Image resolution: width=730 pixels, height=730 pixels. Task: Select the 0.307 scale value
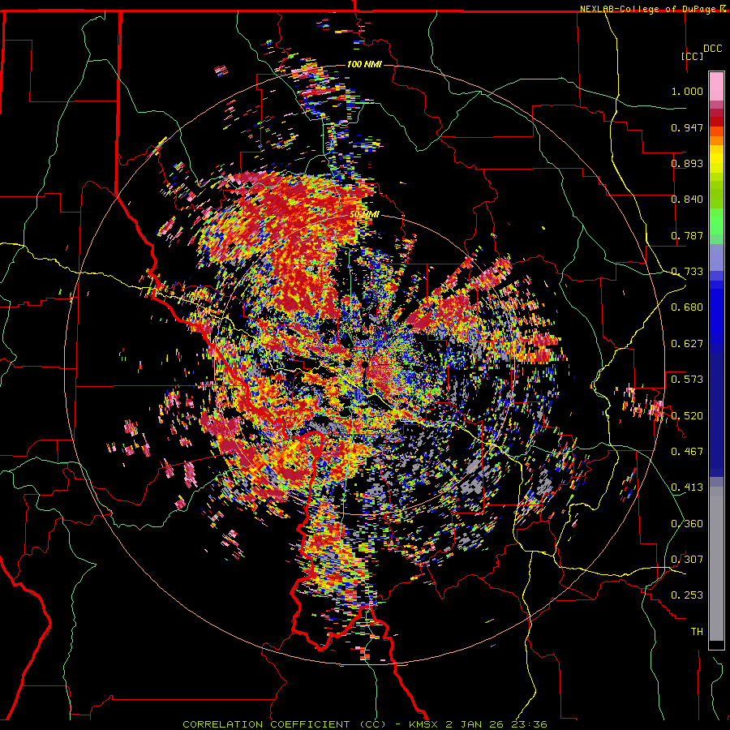coord(687,560)
